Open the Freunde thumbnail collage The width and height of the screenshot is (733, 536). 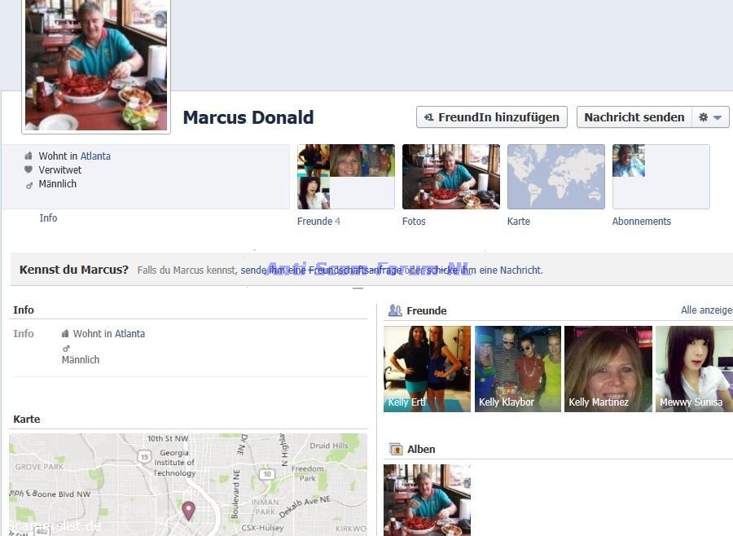tap(346, 177)
